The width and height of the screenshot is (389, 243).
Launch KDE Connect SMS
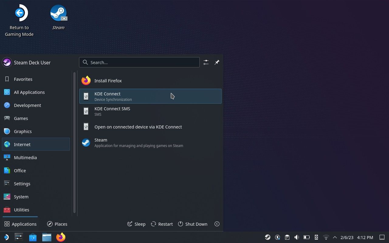tap(150, 111)
